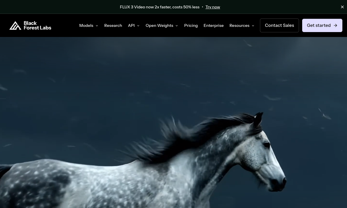Click the Try now link

(213, 7)
